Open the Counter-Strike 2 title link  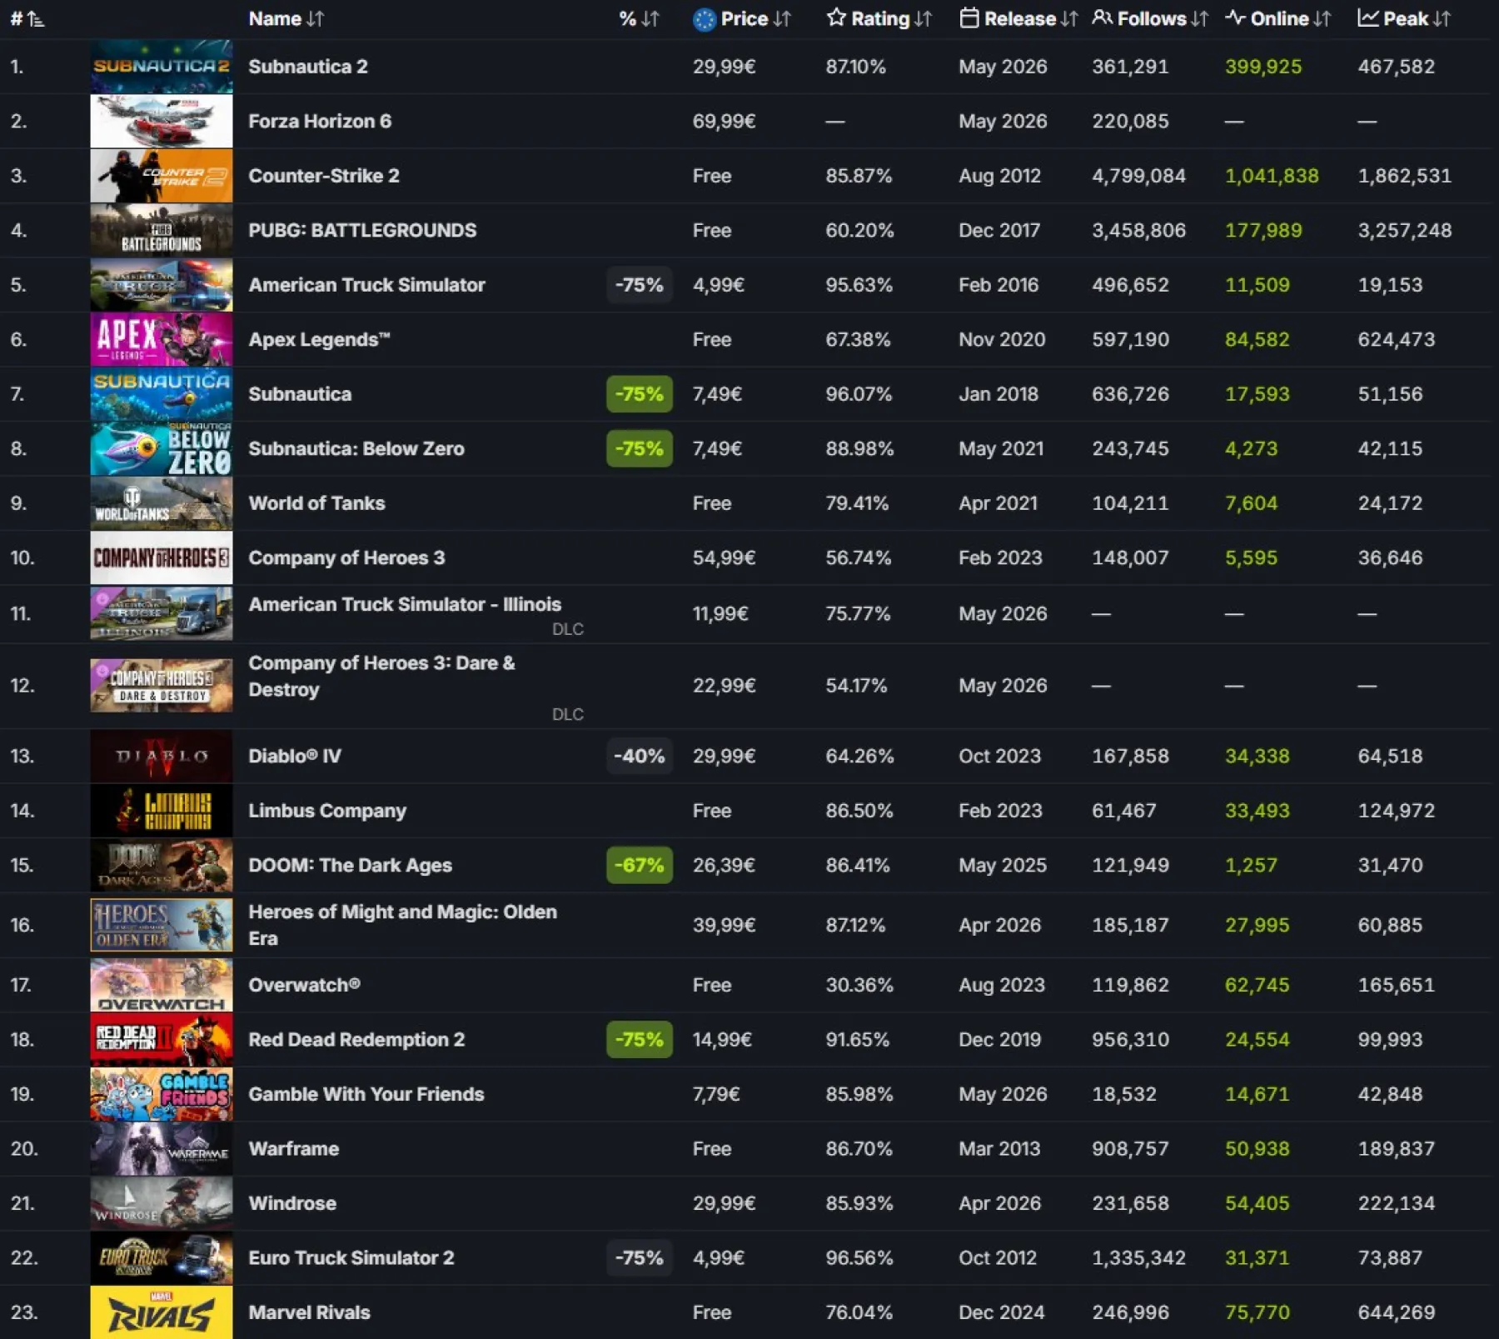point(324,176)
